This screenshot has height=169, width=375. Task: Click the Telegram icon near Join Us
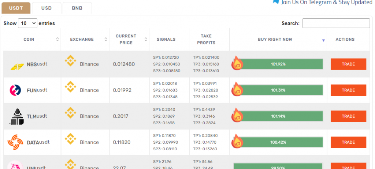(276, 2)
